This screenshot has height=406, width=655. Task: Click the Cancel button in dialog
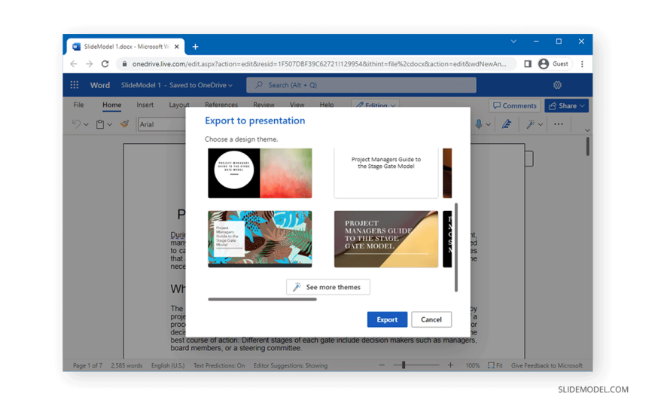tap(431, 319)
